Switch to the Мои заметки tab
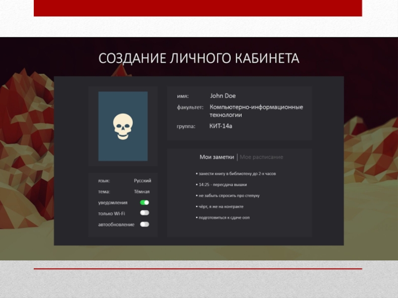The width and height of the screenshot is (398, 298). [216, 157]
